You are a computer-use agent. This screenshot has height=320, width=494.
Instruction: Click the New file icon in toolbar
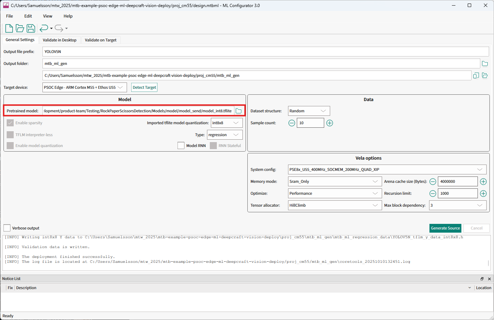pos(9,28)
